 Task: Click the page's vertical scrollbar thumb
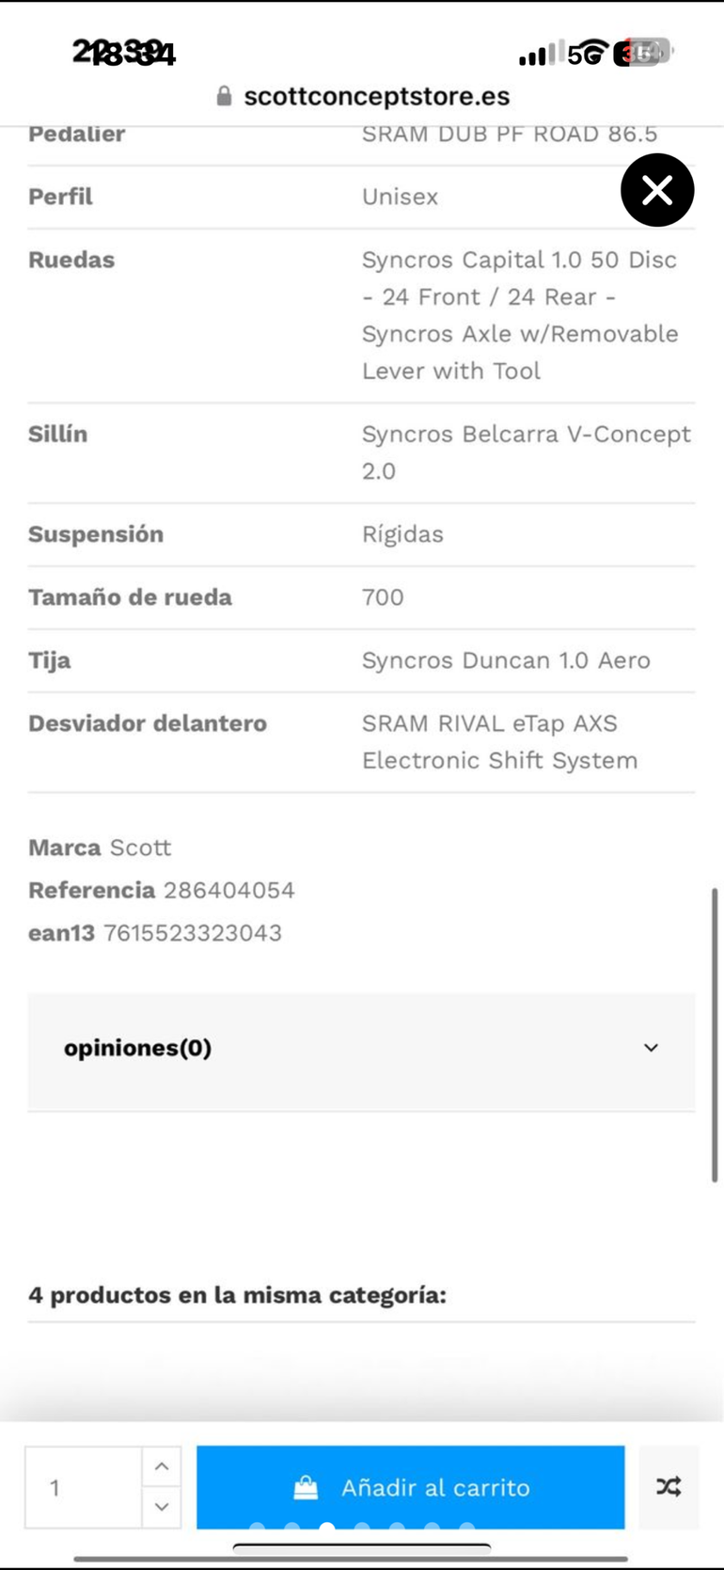coord(715,1035)
